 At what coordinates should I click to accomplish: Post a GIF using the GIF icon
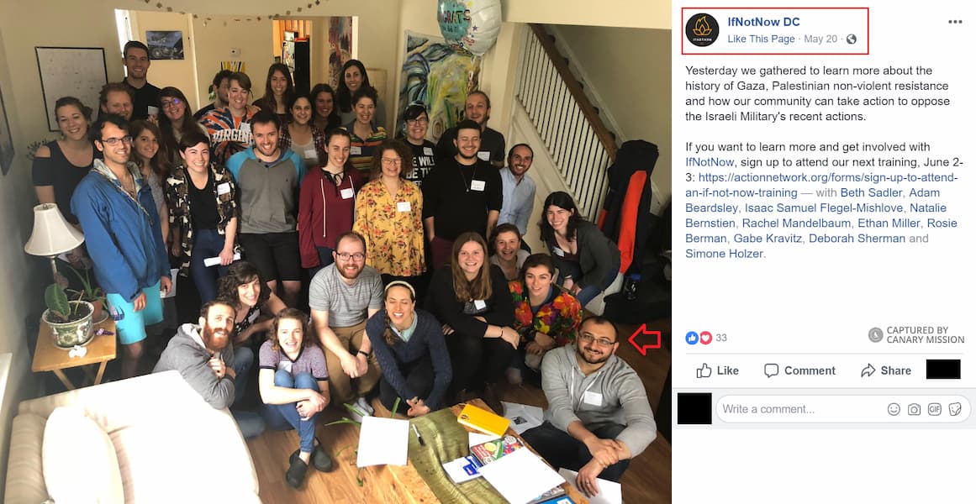pyautogui.click(x=934, y=409)
